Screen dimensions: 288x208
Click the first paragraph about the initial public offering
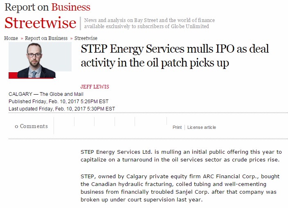[x=181, y=155]
